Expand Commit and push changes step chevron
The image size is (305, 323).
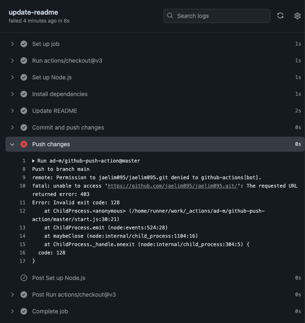(x=13, y=127)
